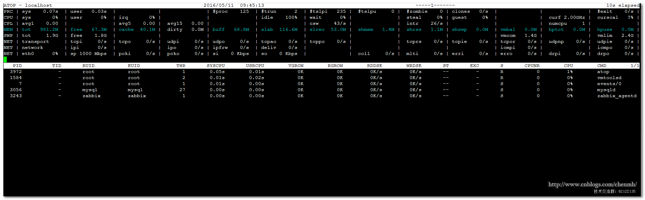Screen dimensions: 645x200
Task: Click the date 2016/05/11 in header
Action: [x=219, y=5]
